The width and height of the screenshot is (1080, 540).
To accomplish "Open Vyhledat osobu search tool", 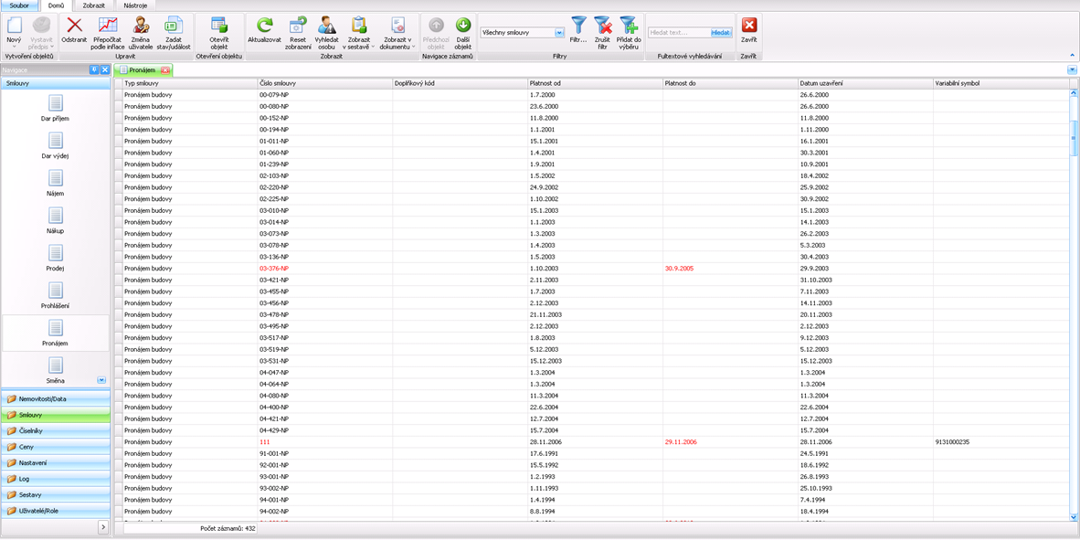I will (326, 32).
